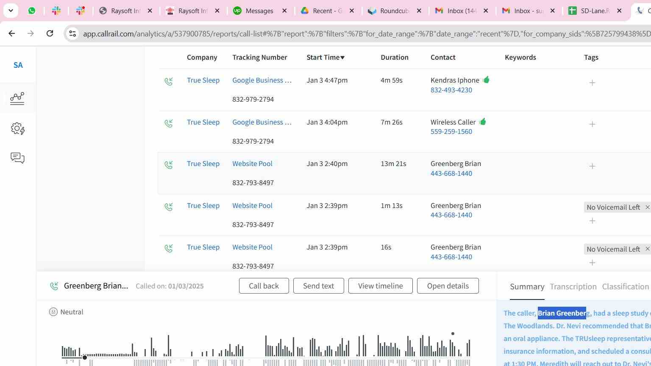The image size is (651, 366).
Task: Open phone number 559-259-1560 link
Action: tap(451, 131)
